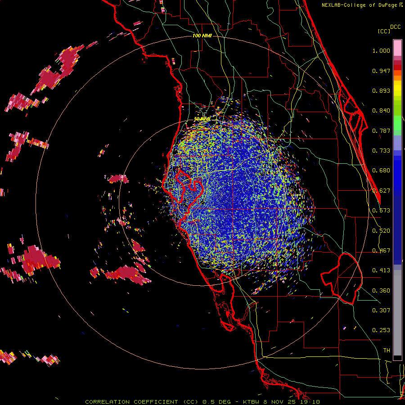Pick the bright green color bar segment

[397, 123]
